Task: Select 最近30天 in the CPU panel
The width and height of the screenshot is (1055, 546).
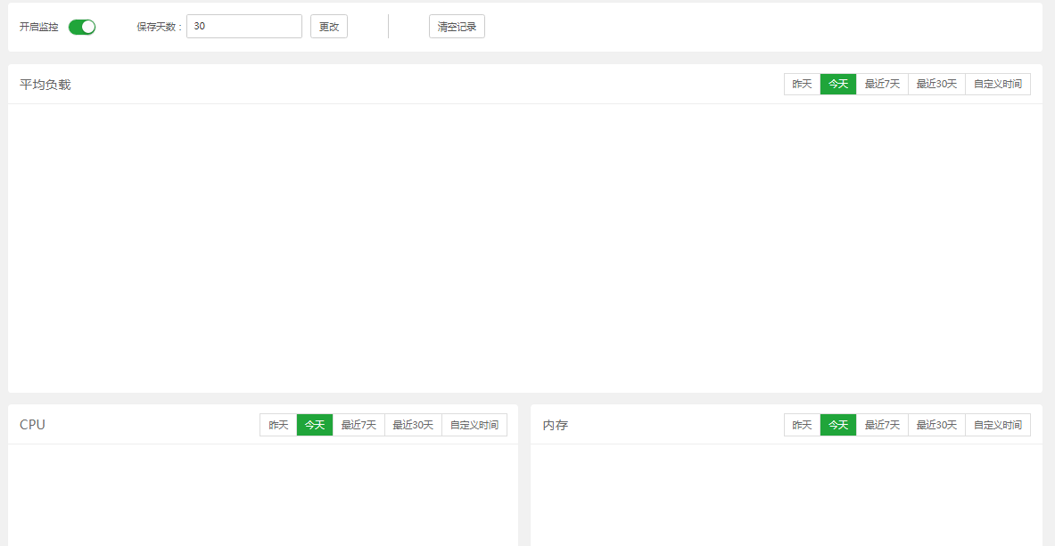Action: (x=412, y=425)
